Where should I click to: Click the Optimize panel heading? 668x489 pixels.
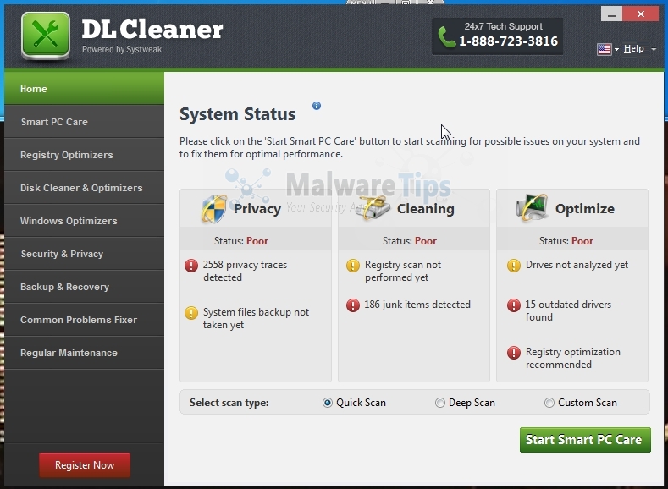[585, 208]
